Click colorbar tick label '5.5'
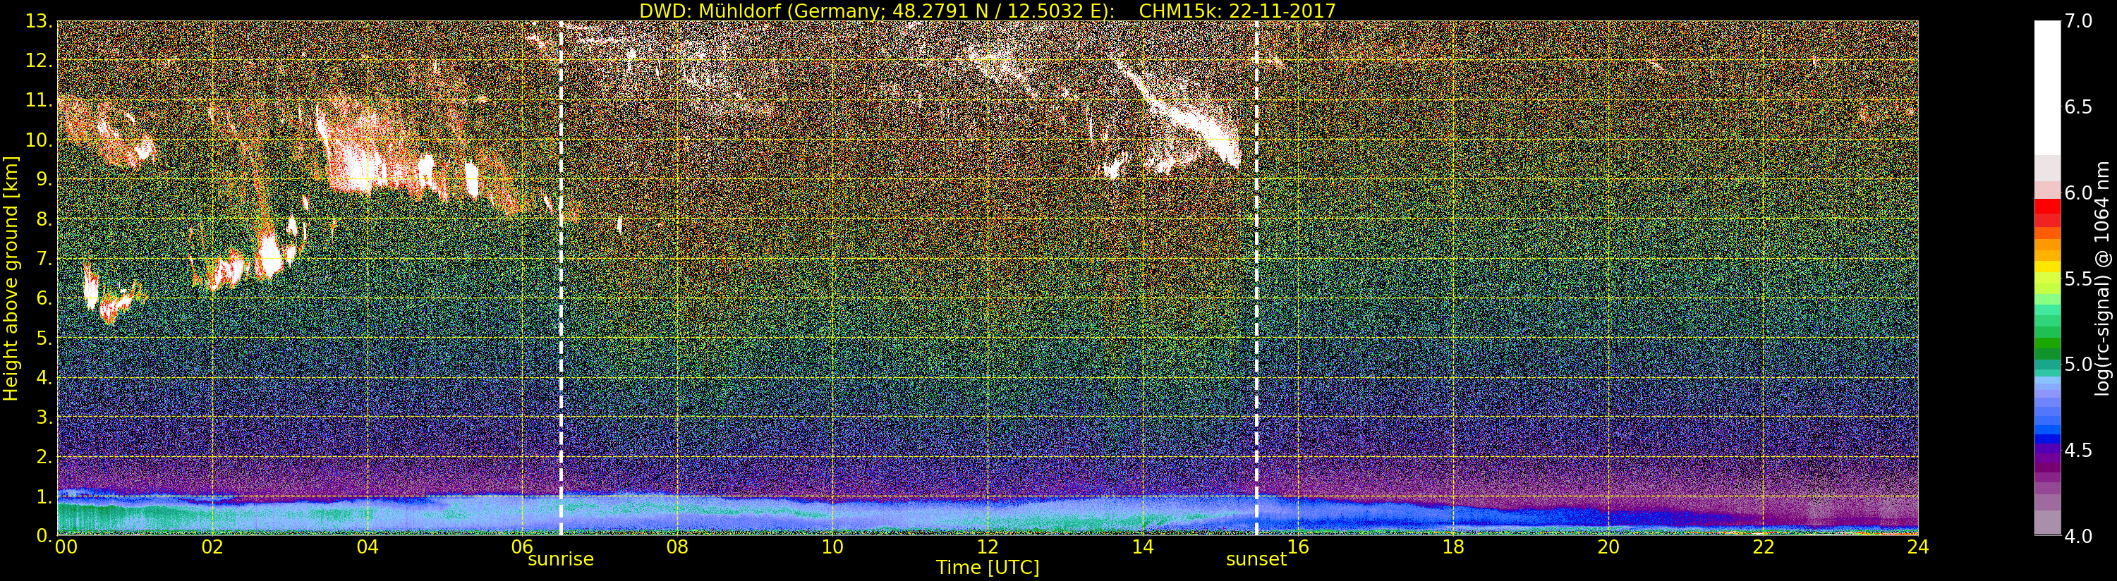This screenshot has width=2117, height=581. point(2078,279)
